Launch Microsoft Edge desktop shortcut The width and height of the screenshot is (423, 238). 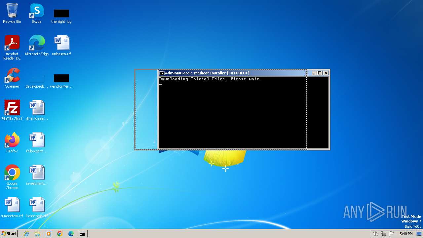coord(37,46)
